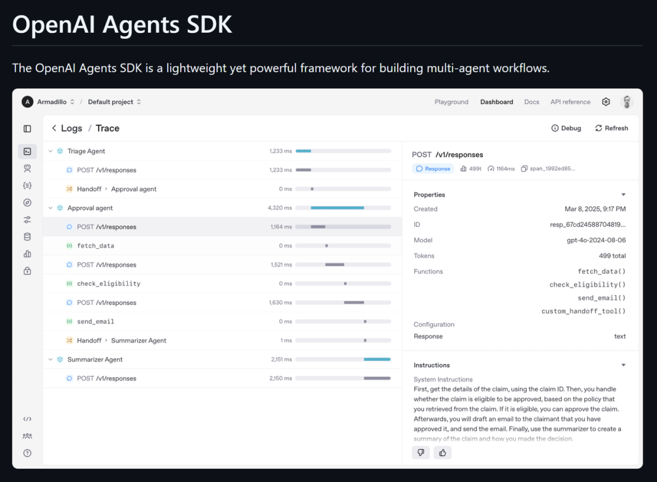Open the Logs terminal sidebar icon
The image size is (657, 482).
(x=27, y=152)
